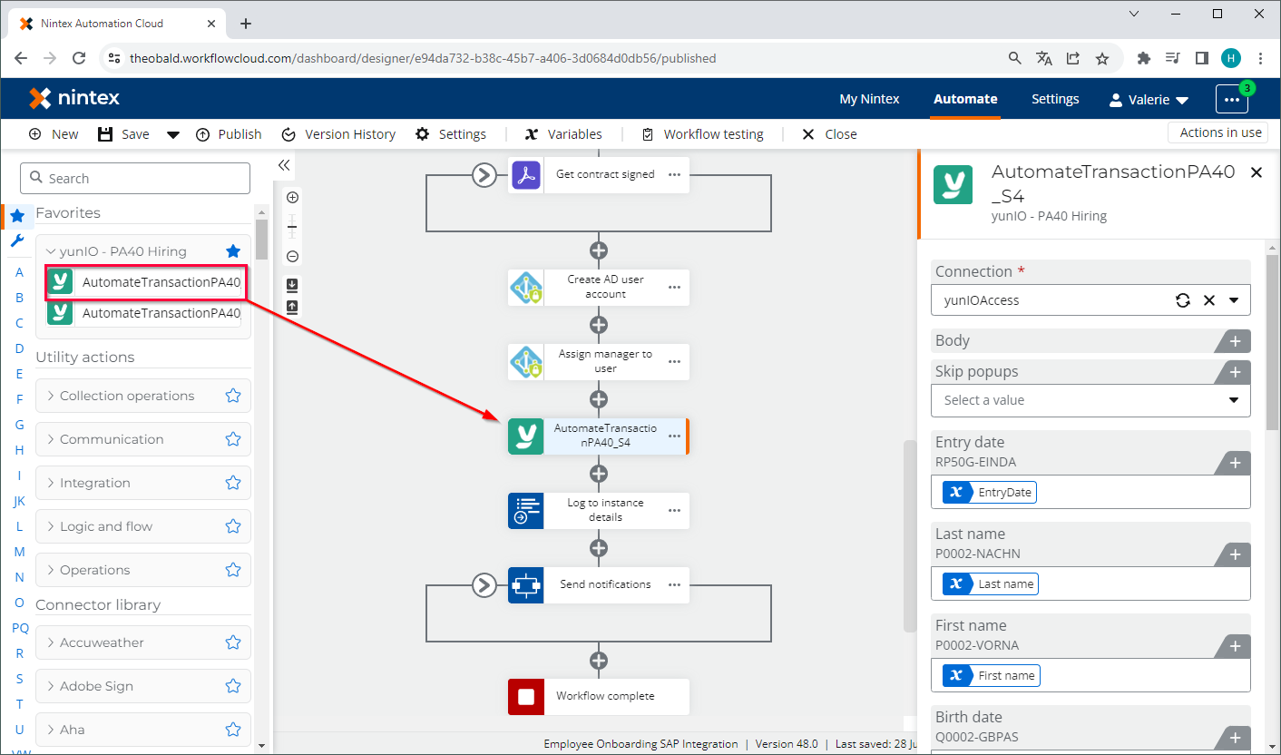Toggle the Favorites star on yunIO - PA40 Hiring

233,250
